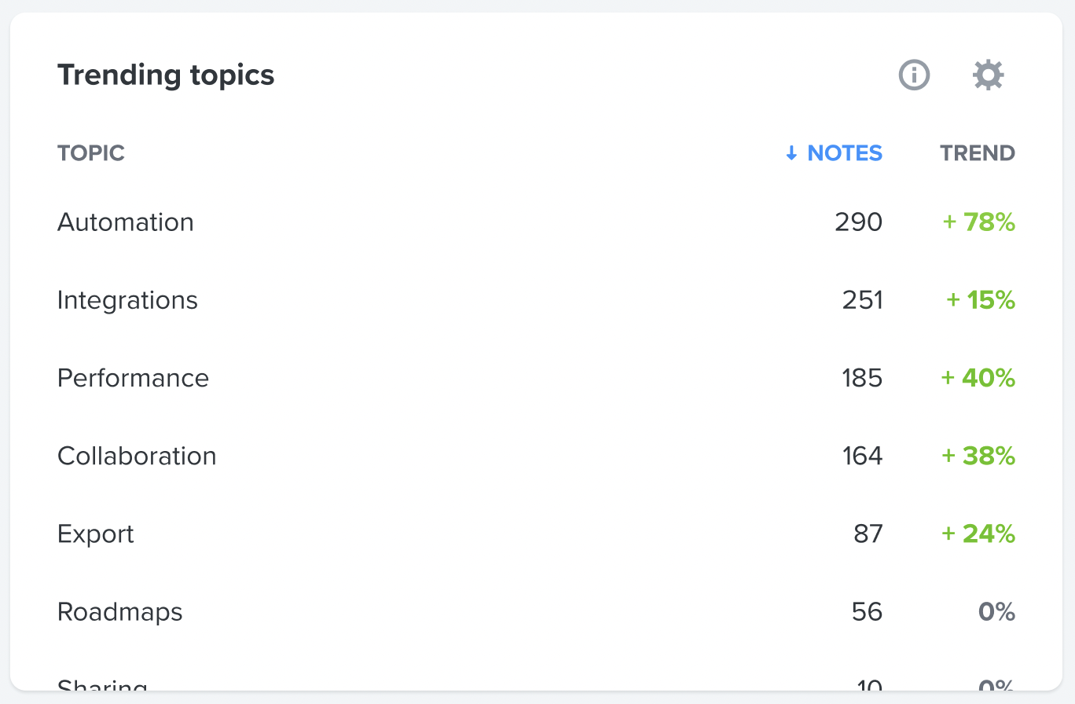This screenshot has height=704, width=1075.
Task: Click the partially visible Sharing topic
Action: point(102,686)
